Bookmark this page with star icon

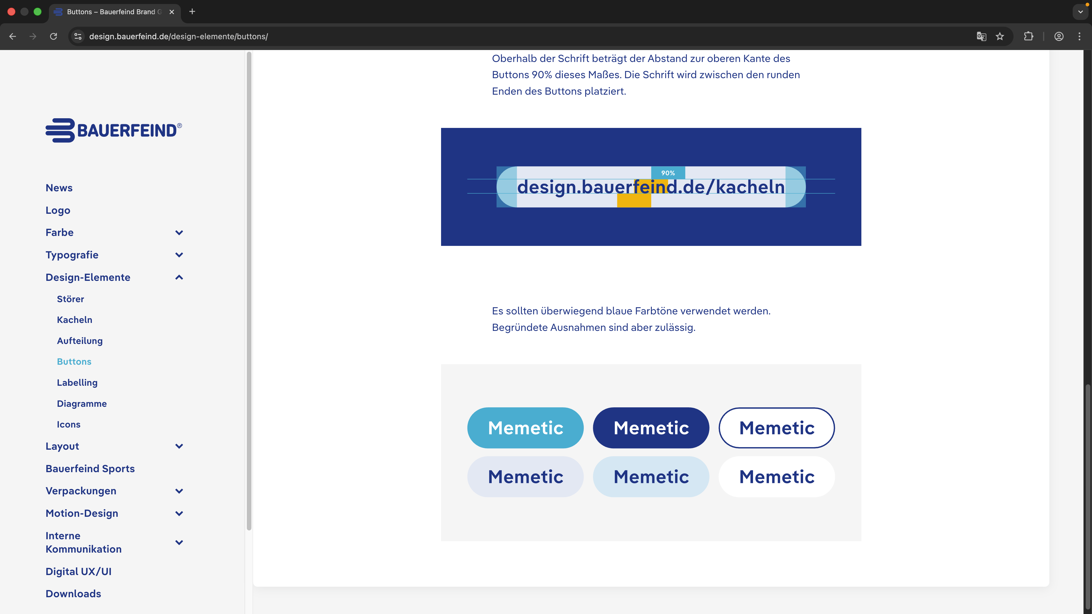[1000, 36]
